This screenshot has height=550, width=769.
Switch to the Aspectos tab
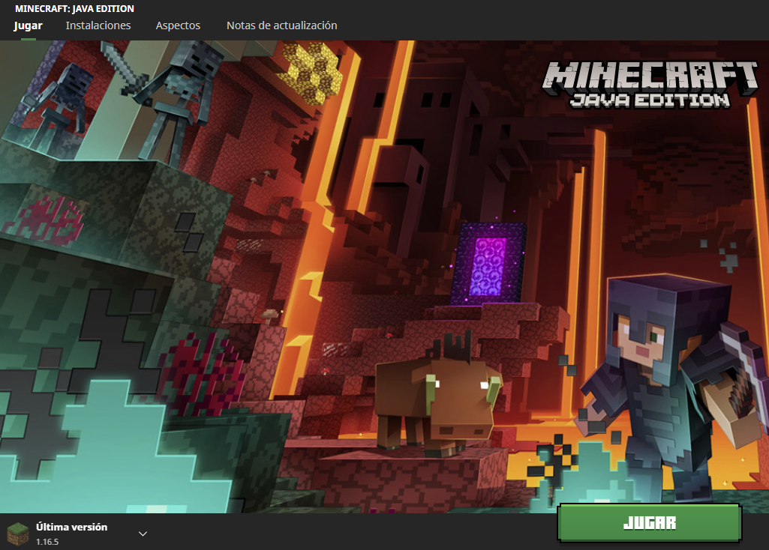[178, 25]
